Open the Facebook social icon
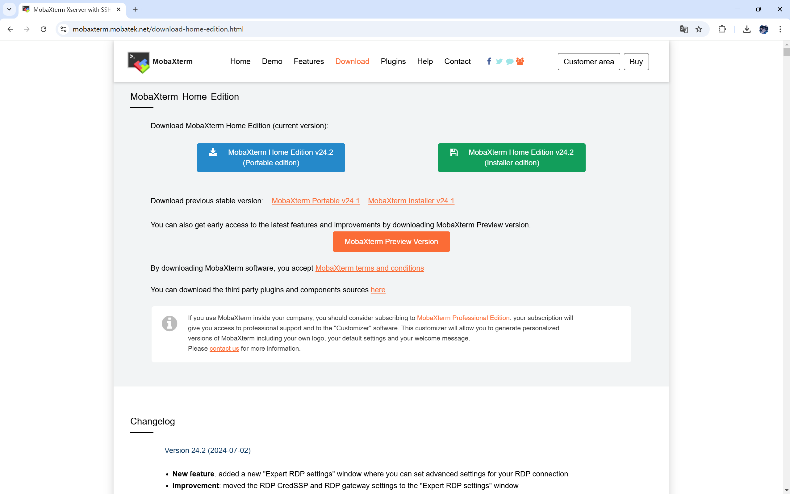Viewport: 790px width, 494px height. 489,61
